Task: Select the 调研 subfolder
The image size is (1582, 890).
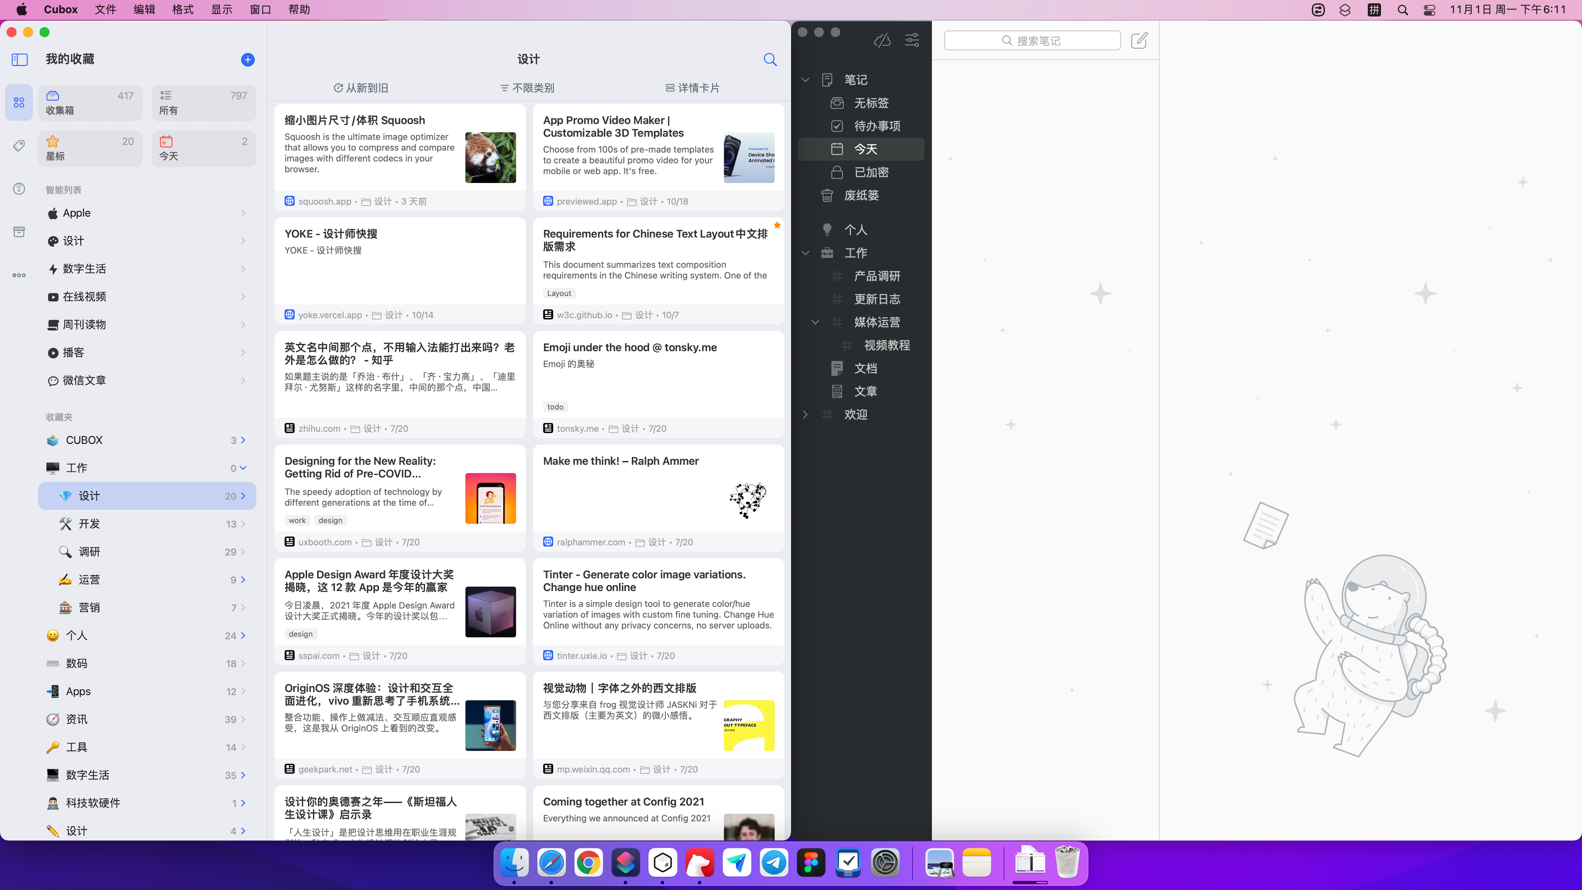Action: 147,552
